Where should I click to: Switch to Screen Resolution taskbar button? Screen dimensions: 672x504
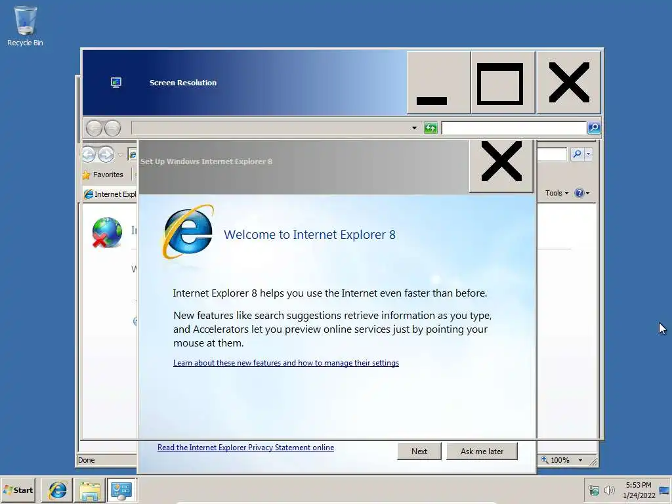121,490
